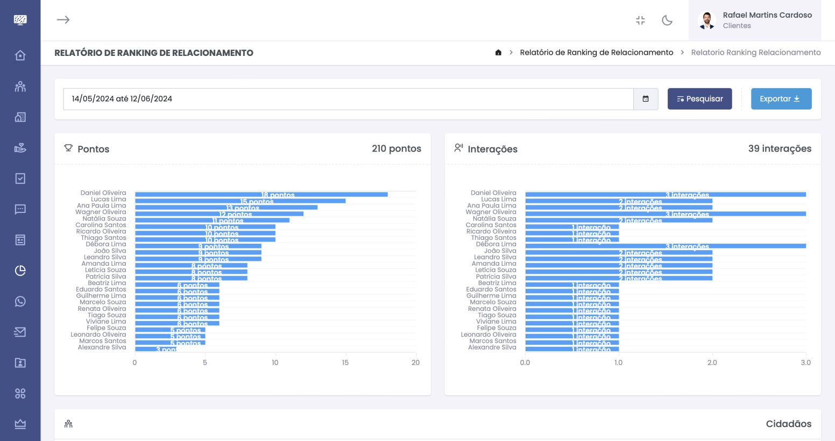The image size is (835, 441).
Task: Click the page title heading
Action: coord(154,53)
